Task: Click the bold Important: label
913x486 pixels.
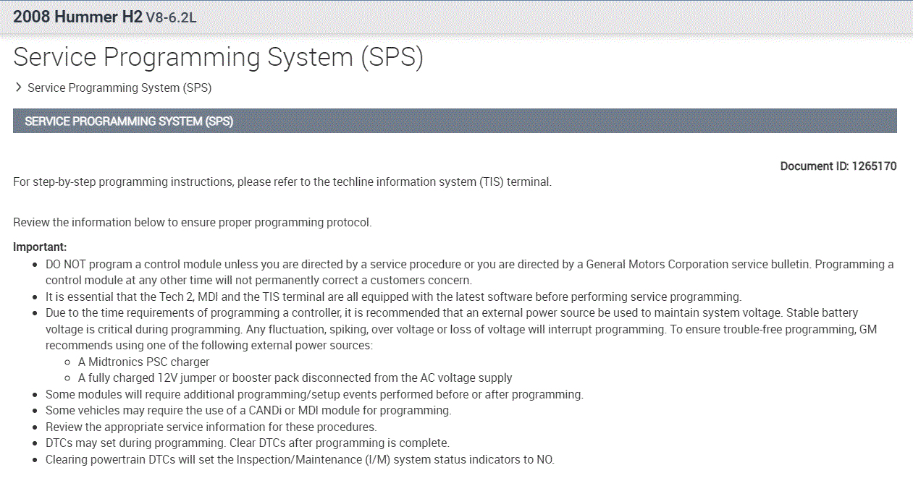Action: 40,247
